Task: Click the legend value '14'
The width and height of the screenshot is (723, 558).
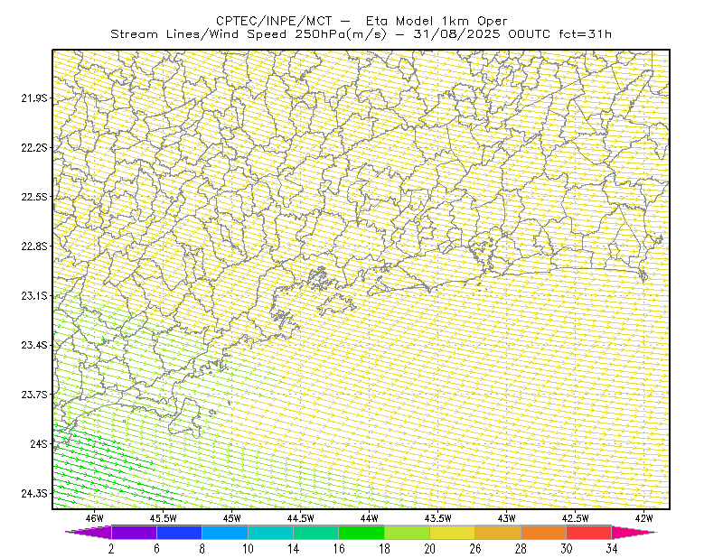Action: click(293, 549)
